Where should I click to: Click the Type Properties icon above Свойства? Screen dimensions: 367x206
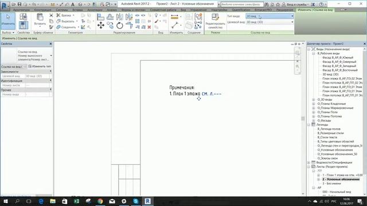[23, 17]
